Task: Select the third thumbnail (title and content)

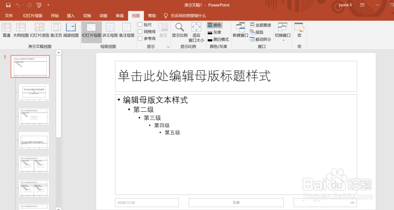Action: 34,117
